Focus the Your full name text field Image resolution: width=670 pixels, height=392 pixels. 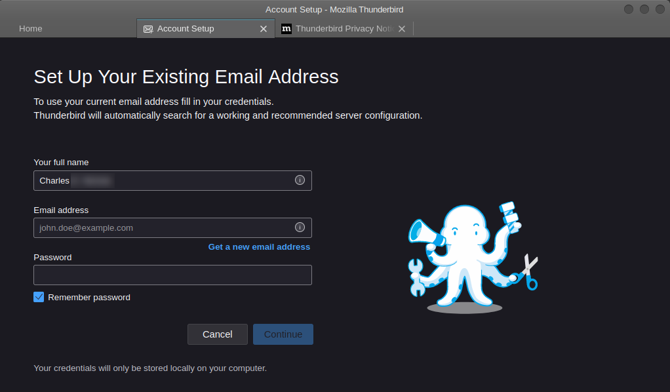point(164,180)
